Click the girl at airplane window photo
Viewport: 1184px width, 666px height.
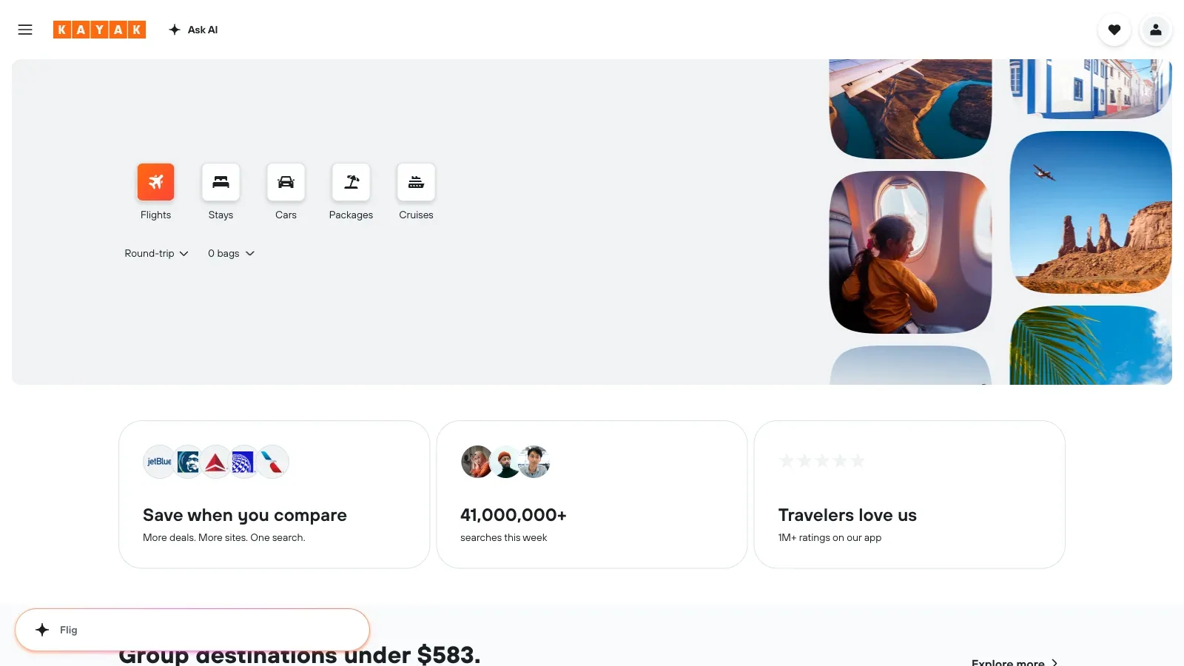click(910, 252)
